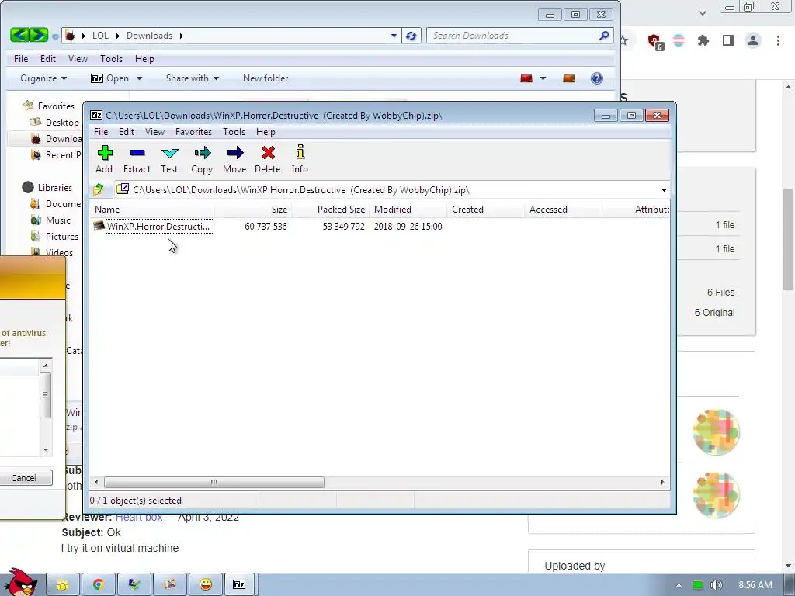
Task: Refresh the Explorer Downloads folder
Action: [411, 36]
